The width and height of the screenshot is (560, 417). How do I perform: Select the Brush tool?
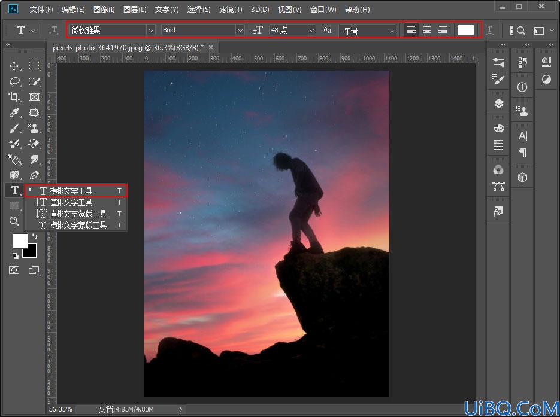coord(14,129)
